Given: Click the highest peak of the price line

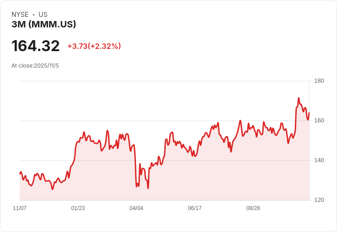Looking at the screenshot, I should [299, 98].
